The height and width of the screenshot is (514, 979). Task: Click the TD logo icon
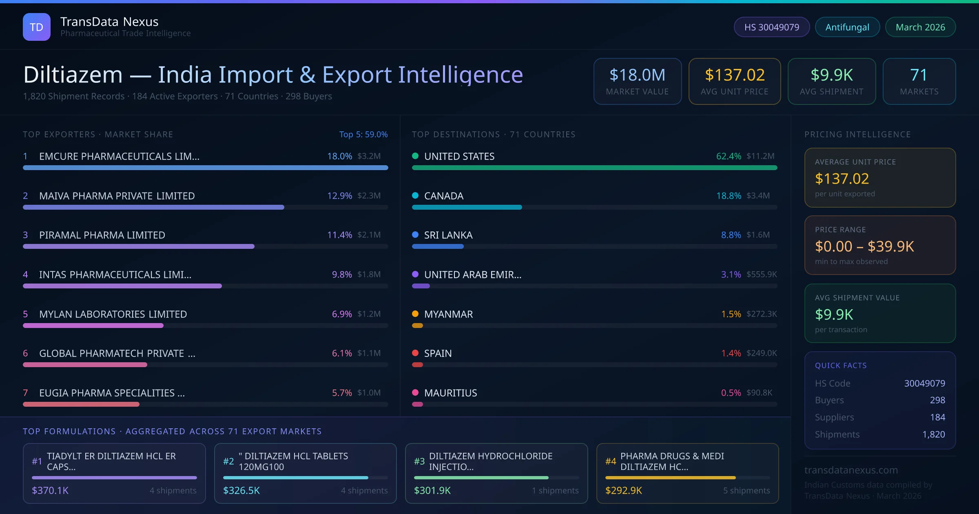[37, 27]
